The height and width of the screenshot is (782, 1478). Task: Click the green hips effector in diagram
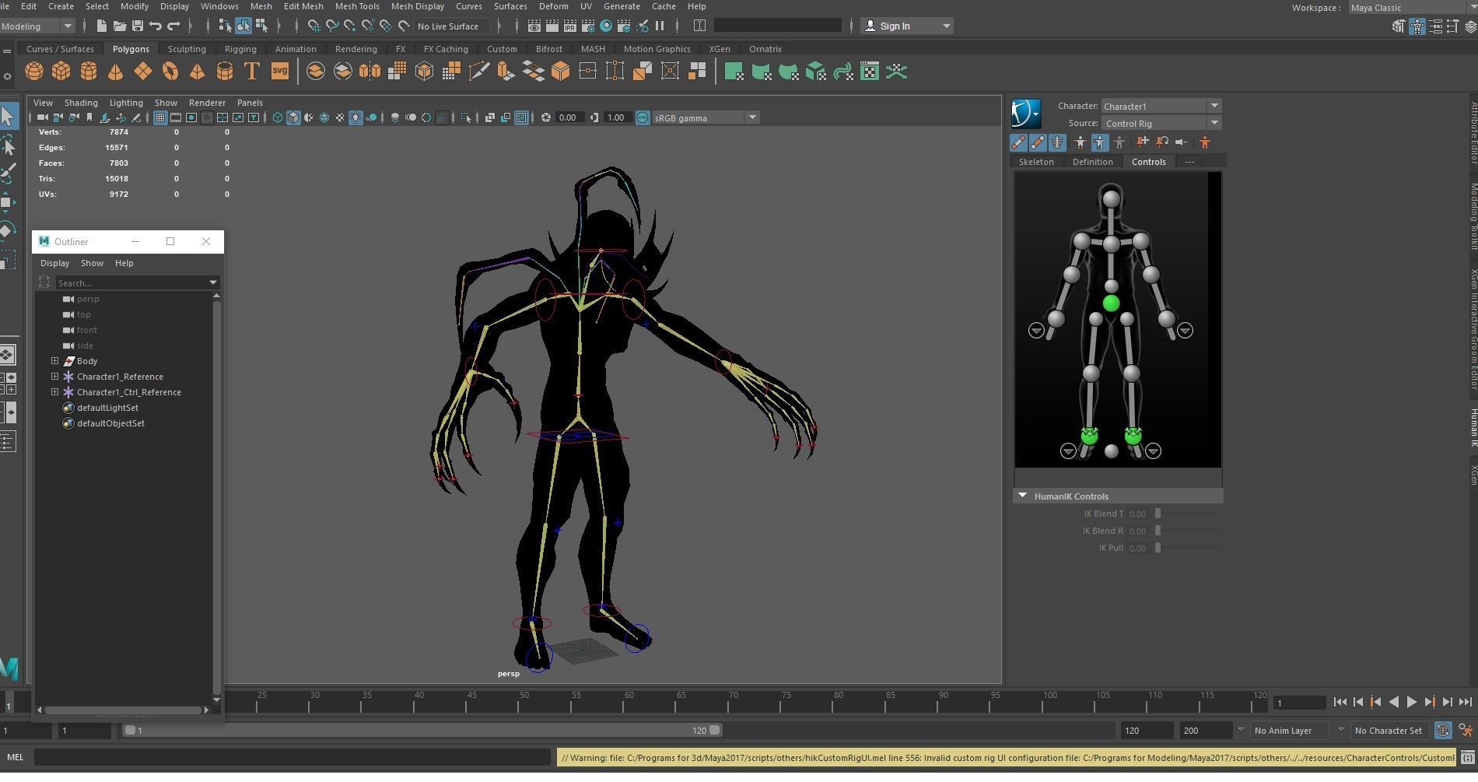point(1111,303)
